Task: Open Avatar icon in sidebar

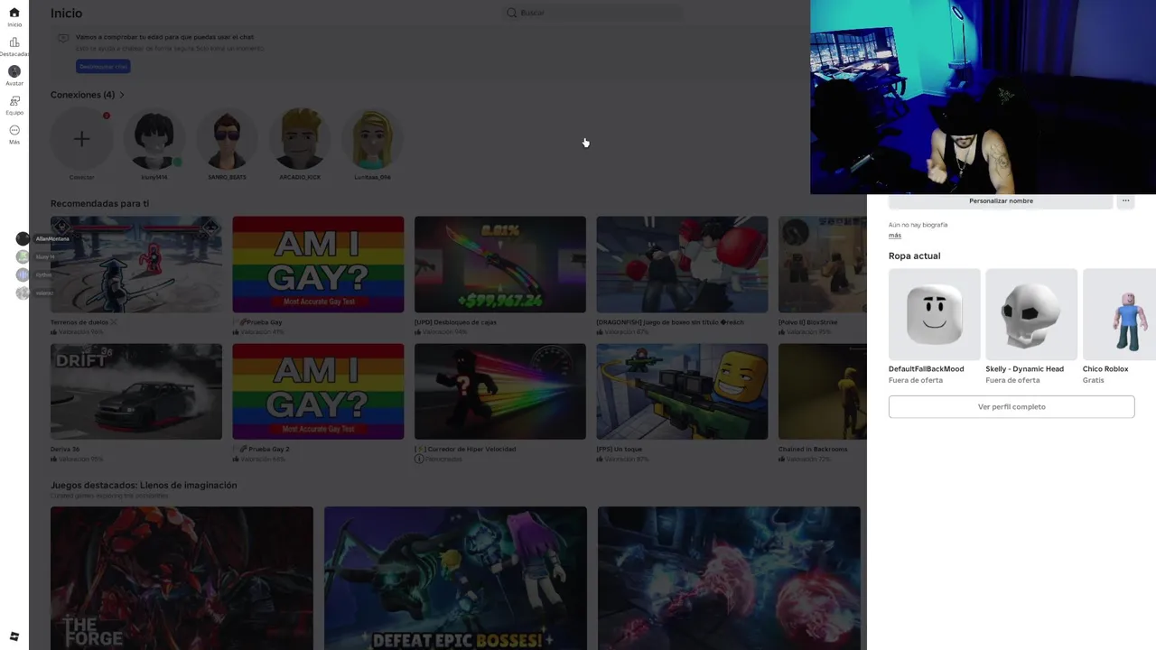Action: [14, 71]
